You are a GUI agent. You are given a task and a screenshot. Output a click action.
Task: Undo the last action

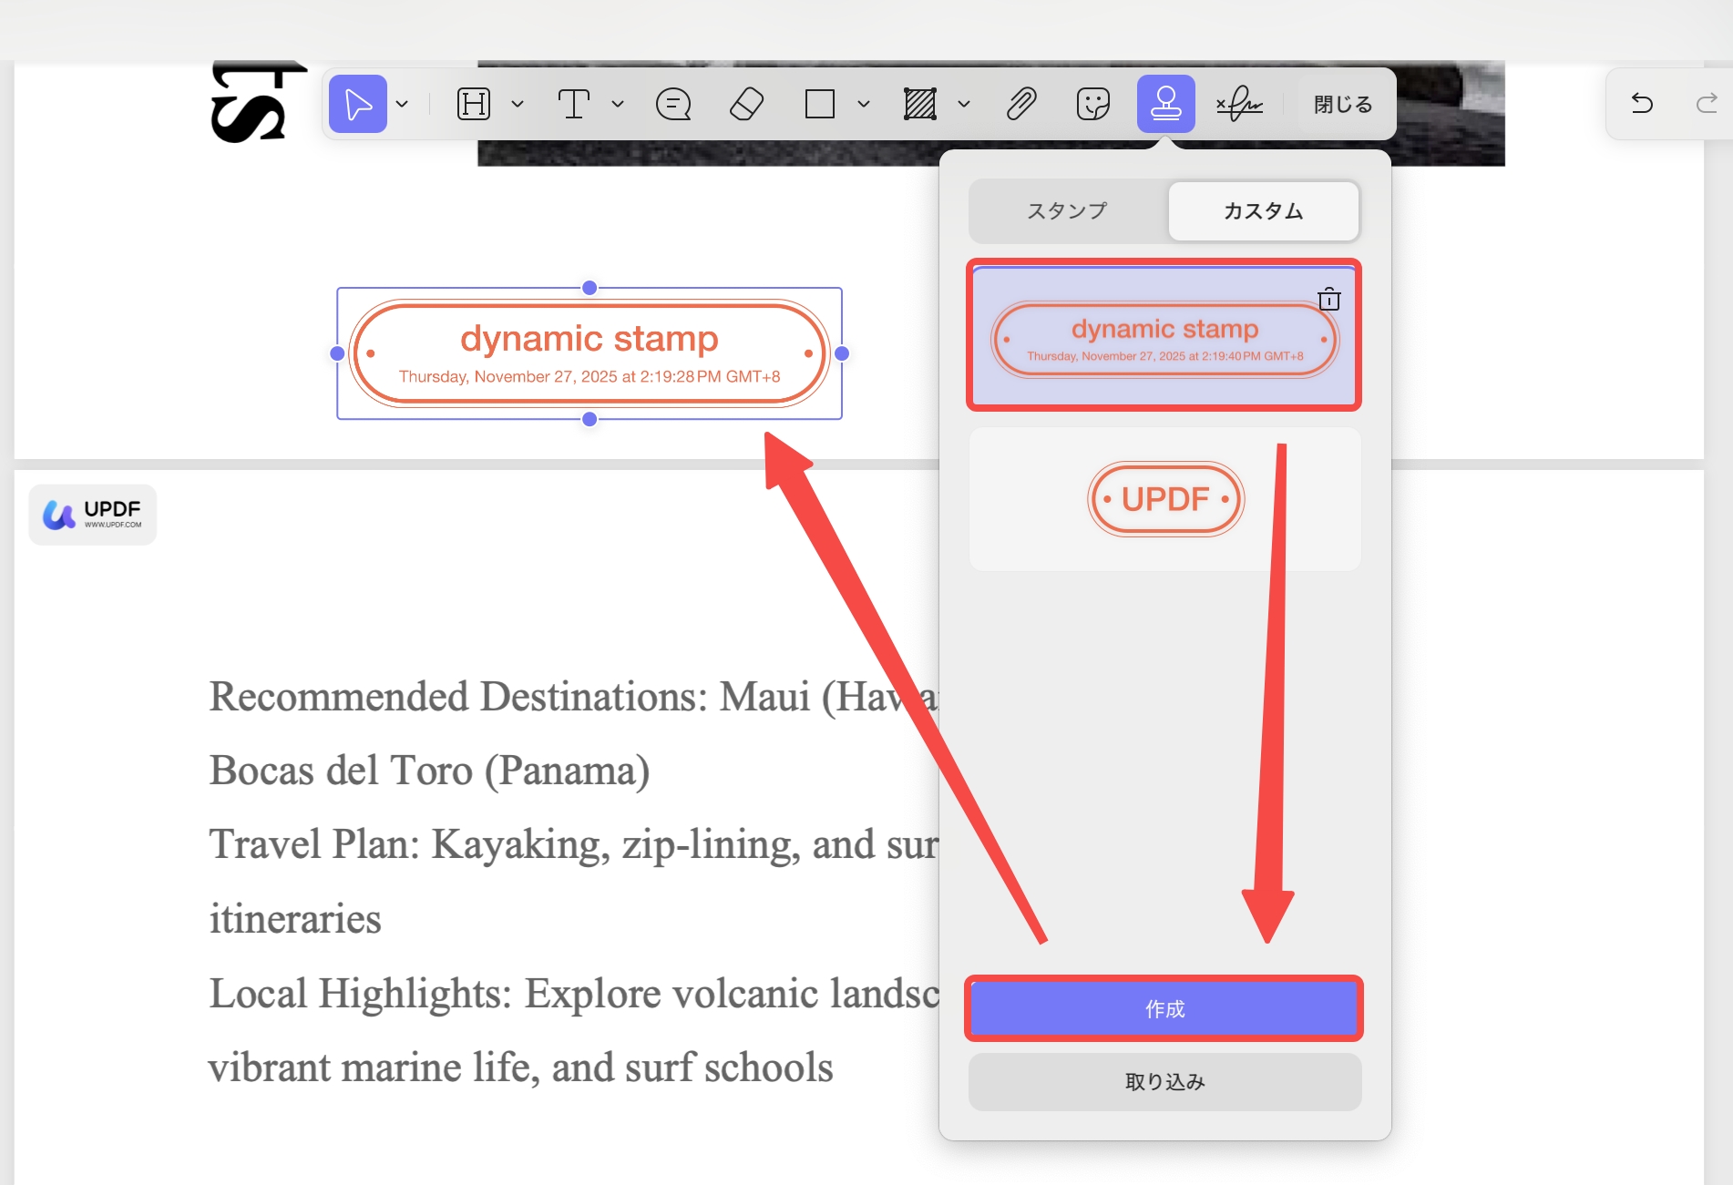pyautogui.click(x=1642, y=103)
